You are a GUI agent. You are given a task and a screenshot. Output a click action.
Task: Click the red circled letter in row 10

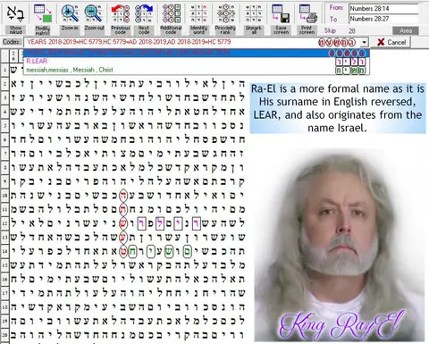point(123,196)
